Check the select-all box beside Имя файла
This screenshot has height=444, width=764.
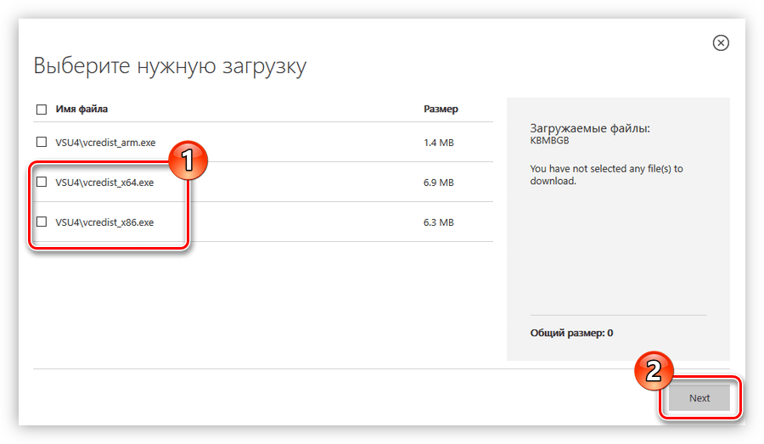42,110
